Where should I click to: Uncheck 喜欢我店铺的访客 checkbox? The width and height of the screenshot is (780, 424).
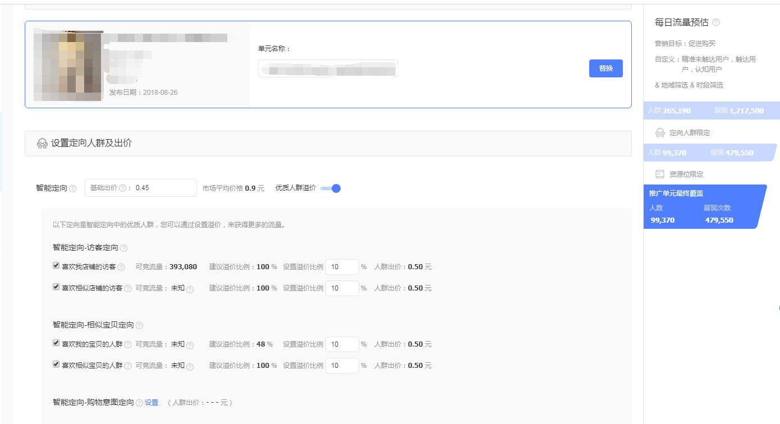56,266
